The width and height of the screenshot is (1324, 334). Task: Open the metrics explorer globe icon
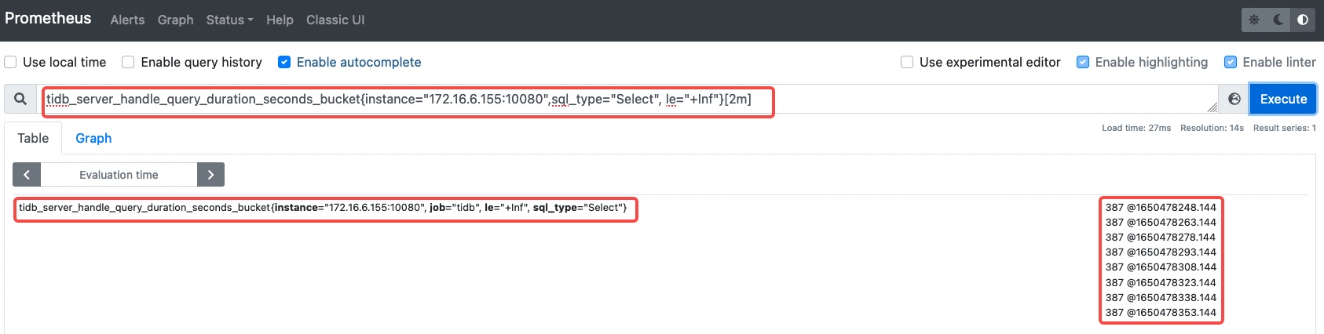point(1234,99)
